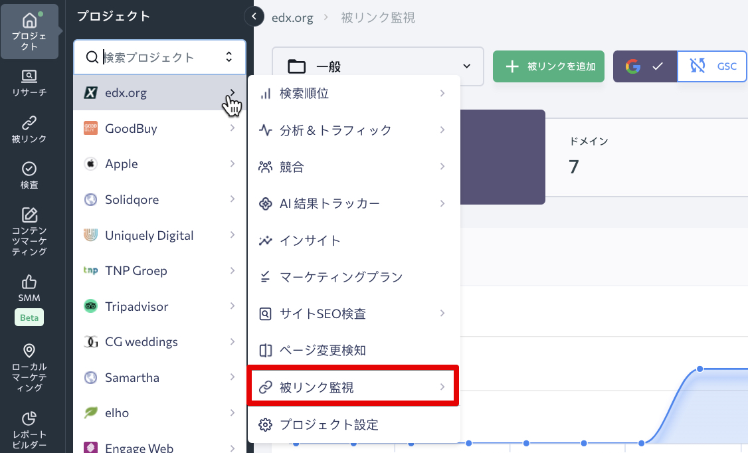Click the Tripadvisor owl logo icon

coord(90,306)
